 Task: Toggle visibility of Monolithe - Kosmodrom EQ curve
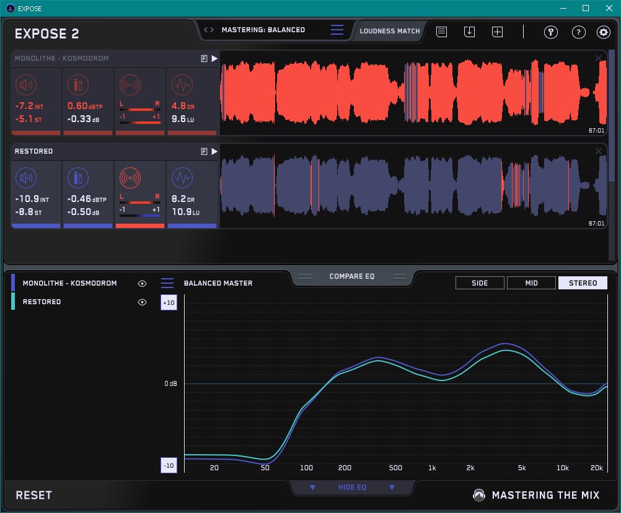[x=142, y=283]
